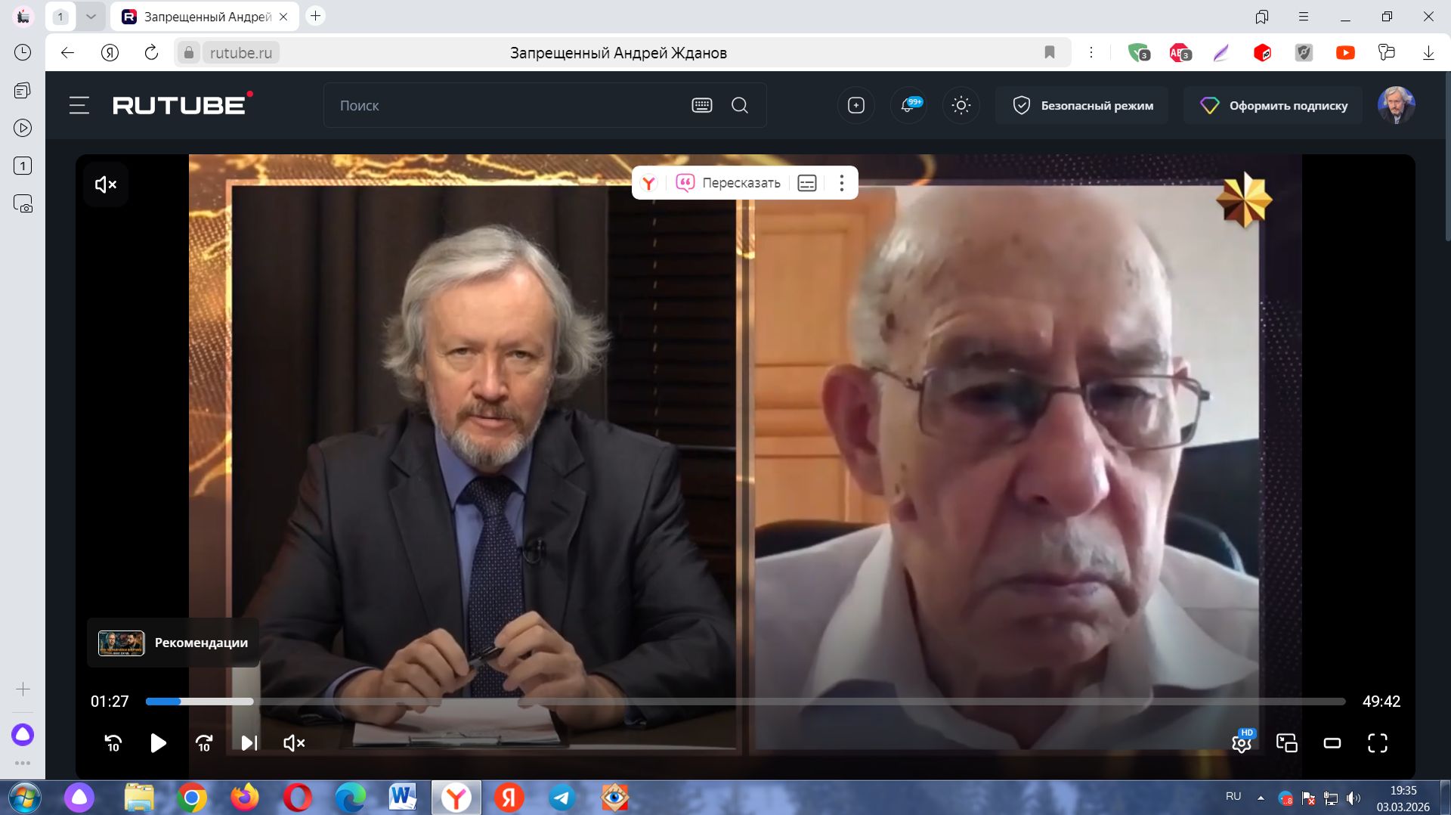Open address bar three-dots menu

click(x=1091, y=52)
